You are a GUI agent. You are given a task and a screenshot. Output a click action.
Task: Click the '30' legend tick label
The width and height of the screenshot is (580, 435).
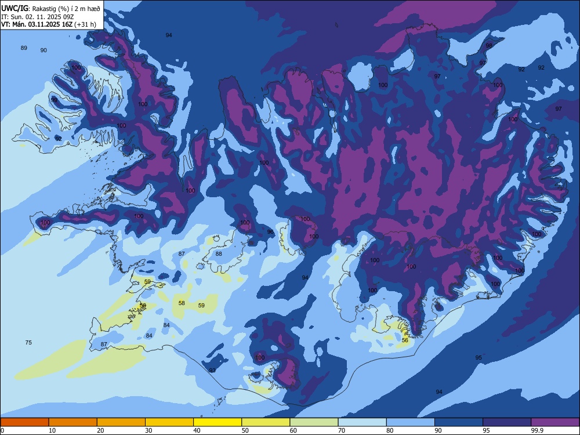(x=148, y=430)
